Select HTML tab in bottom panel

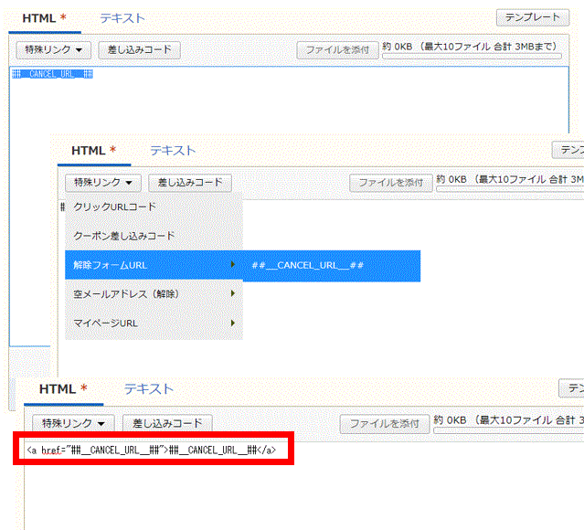[63, 389]
